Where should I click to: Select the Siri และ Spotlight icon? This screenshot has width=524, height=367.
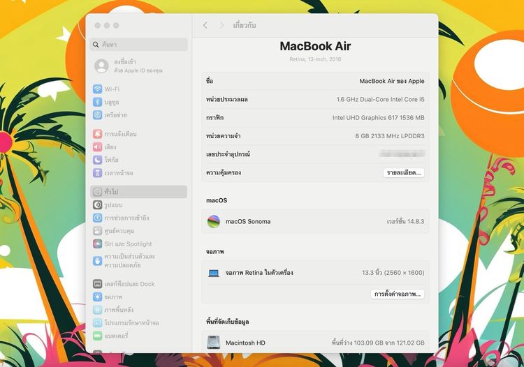click(97, 244)
